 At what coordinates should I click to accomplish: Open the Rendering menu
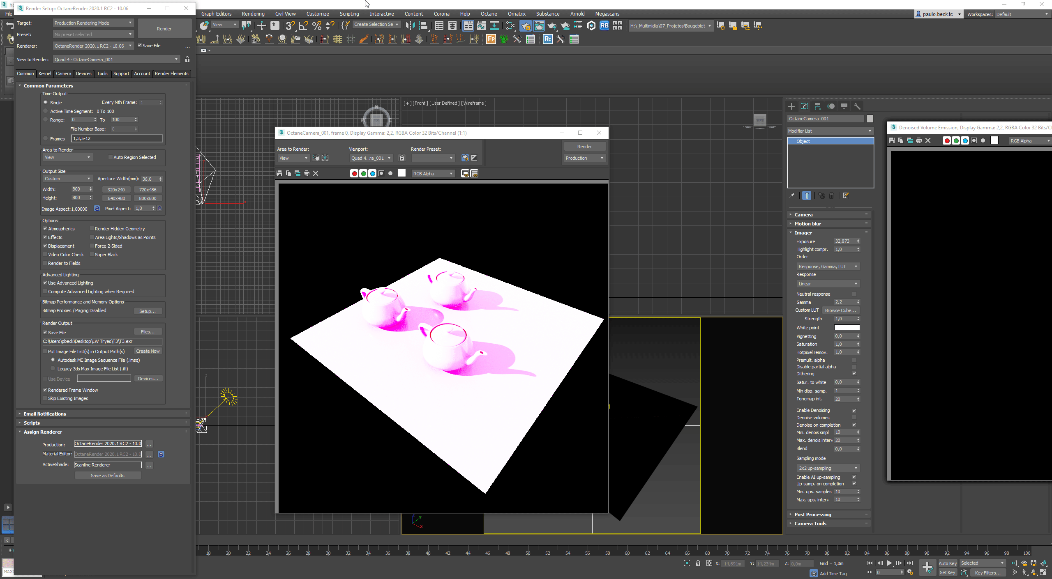(253, 14)
